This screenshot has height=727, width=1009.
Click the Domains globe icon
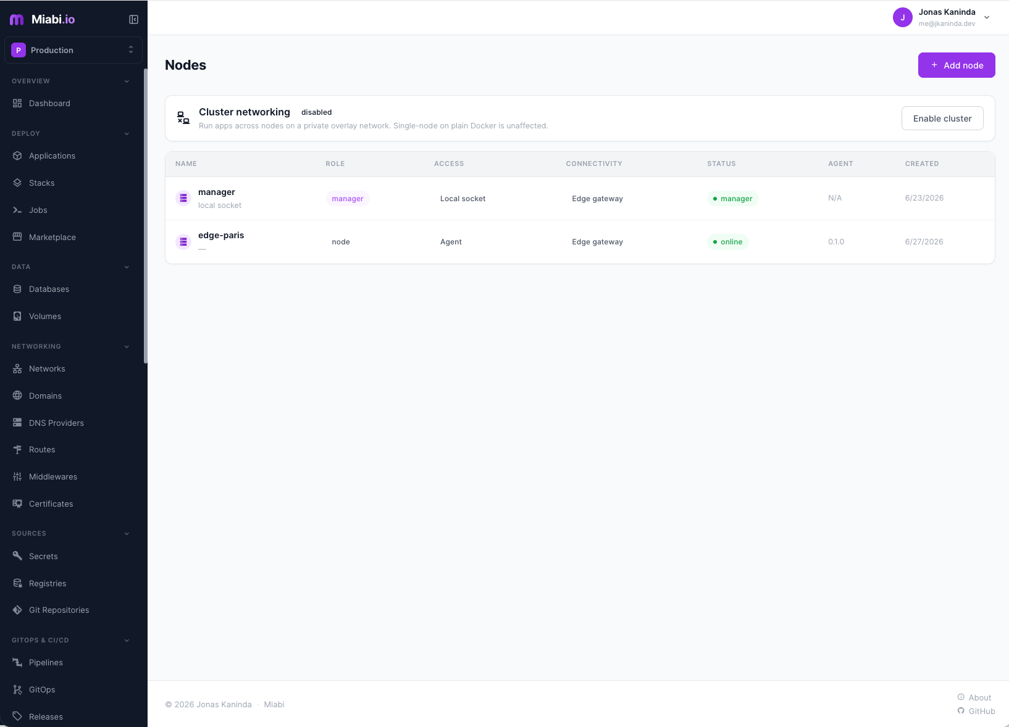(x=17, y=396)
